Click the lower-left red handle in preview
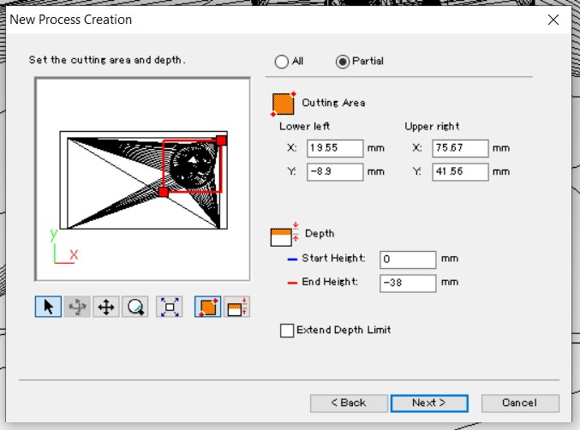 pos(164,192)
